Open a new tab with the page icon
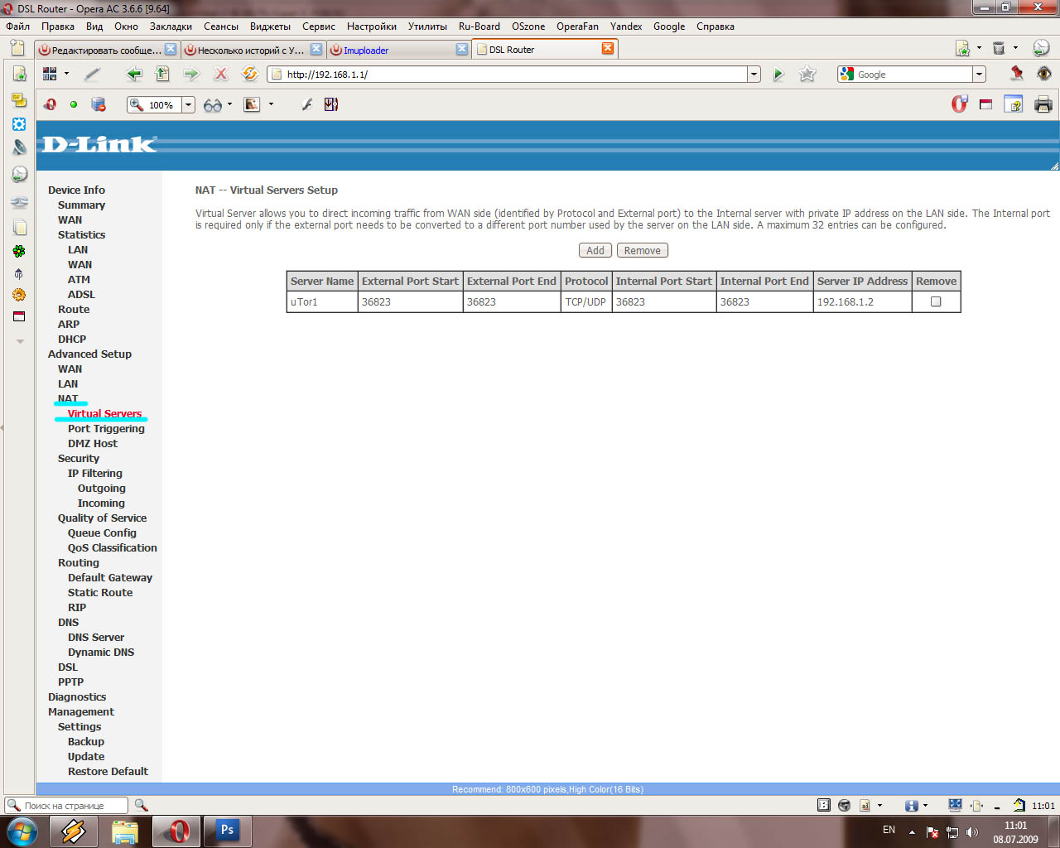 pyautogui.click(x=17, y=46)
